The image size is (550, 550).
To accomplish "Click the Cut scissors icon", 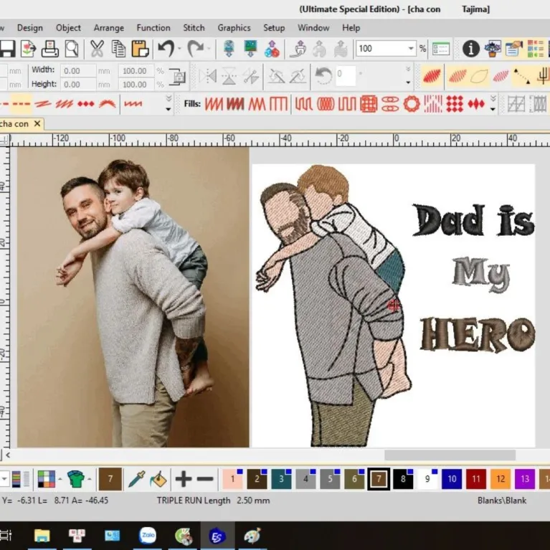I will click(x=97, y=49).
